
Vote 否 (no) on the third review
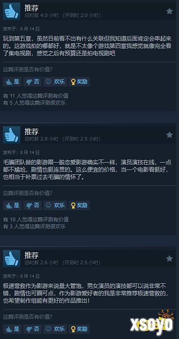[x=33, y=329]
